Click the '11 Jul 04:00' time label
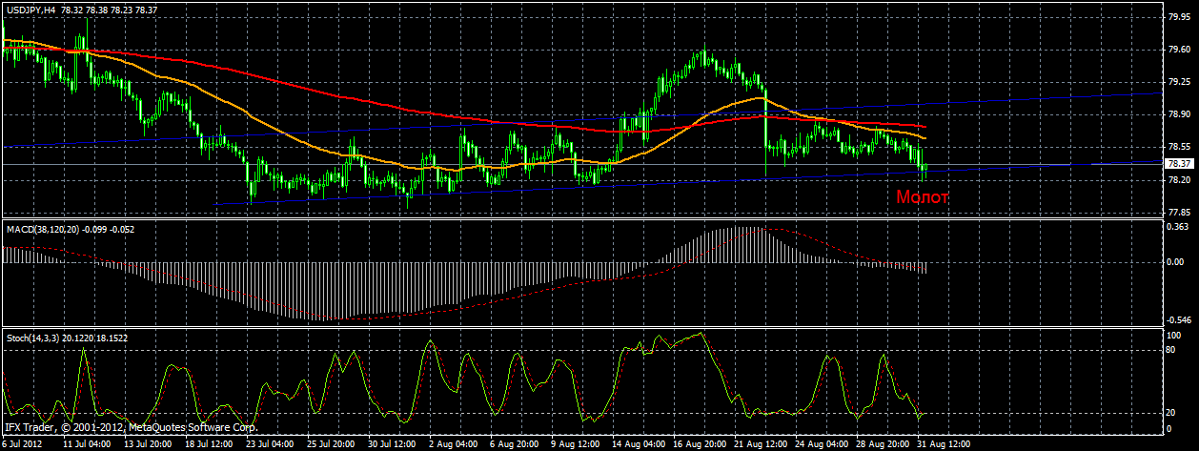1199x451 pixels. [x=87, y=443]
